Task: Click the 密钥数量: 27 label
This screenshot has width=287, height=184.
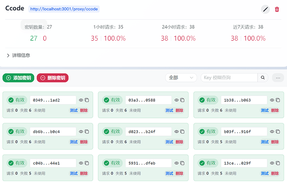Action: point(38,27)
